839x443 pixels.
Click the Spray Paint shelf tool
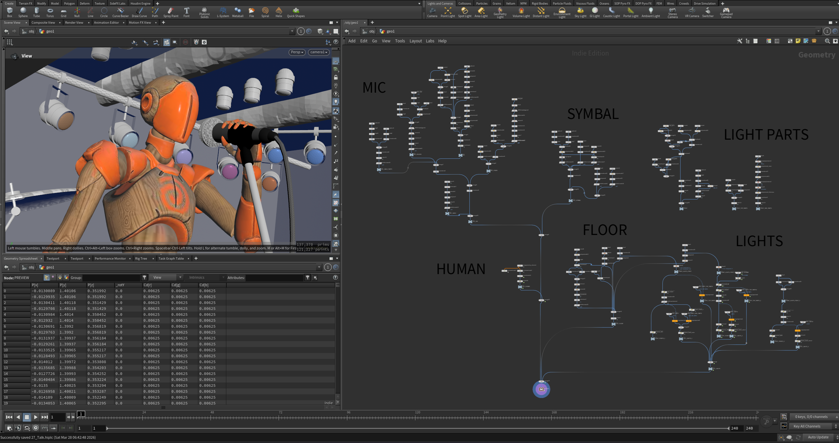pyautogui.click(x=171, y=12)
